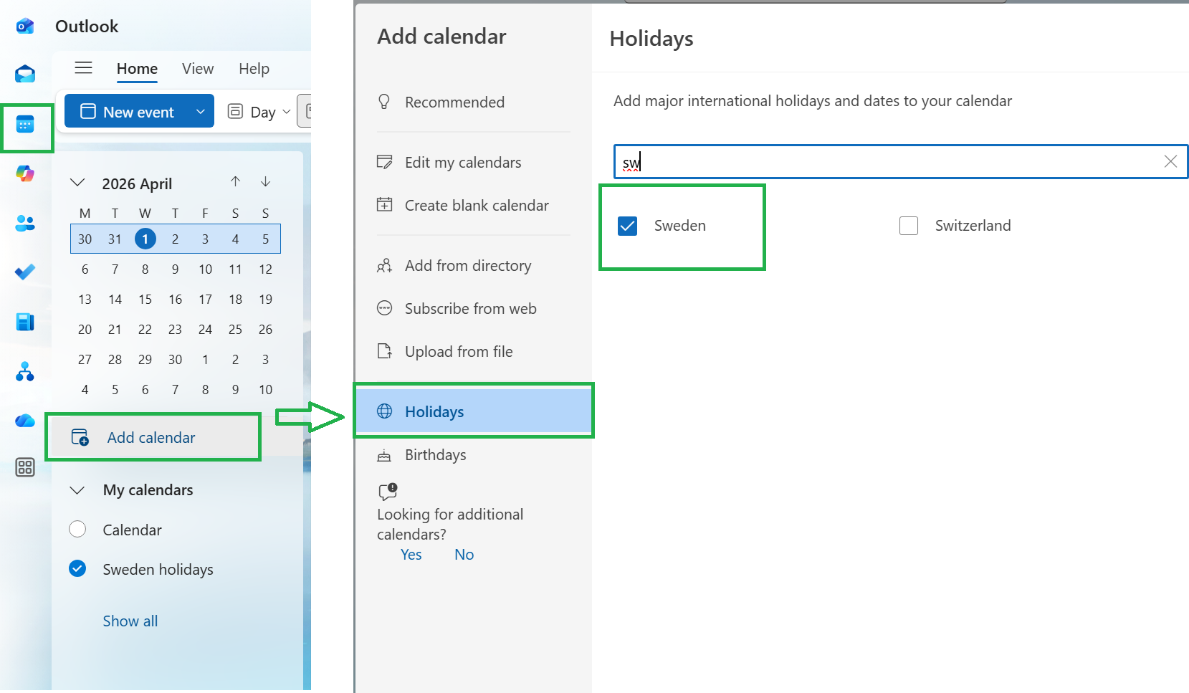Uncheck the Sweden holiday checkbox
1189x693 pixels.
627,226
